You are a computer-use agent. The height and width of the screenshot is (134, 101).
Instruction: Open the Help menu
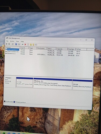click(x=22, y=42)
